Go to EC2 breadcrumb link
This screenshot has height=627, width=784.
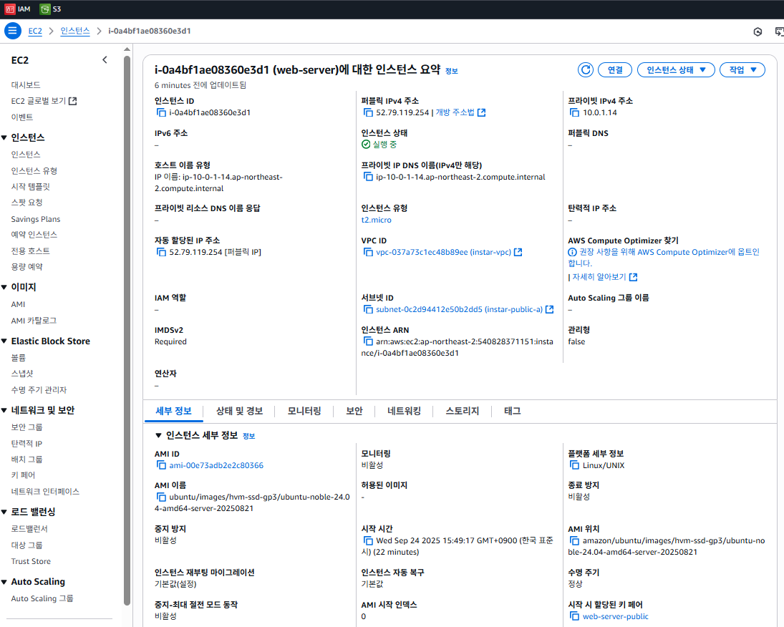pos(35,31)
